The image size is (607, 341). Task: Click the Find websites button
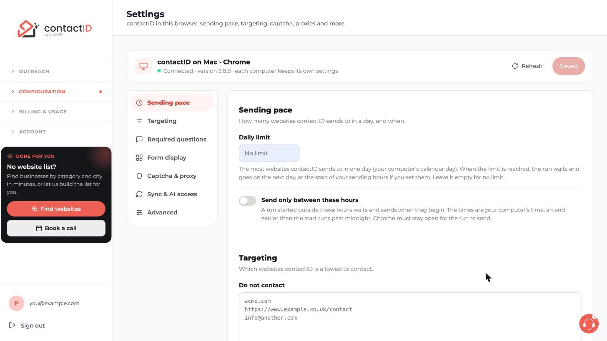point(56,209)
